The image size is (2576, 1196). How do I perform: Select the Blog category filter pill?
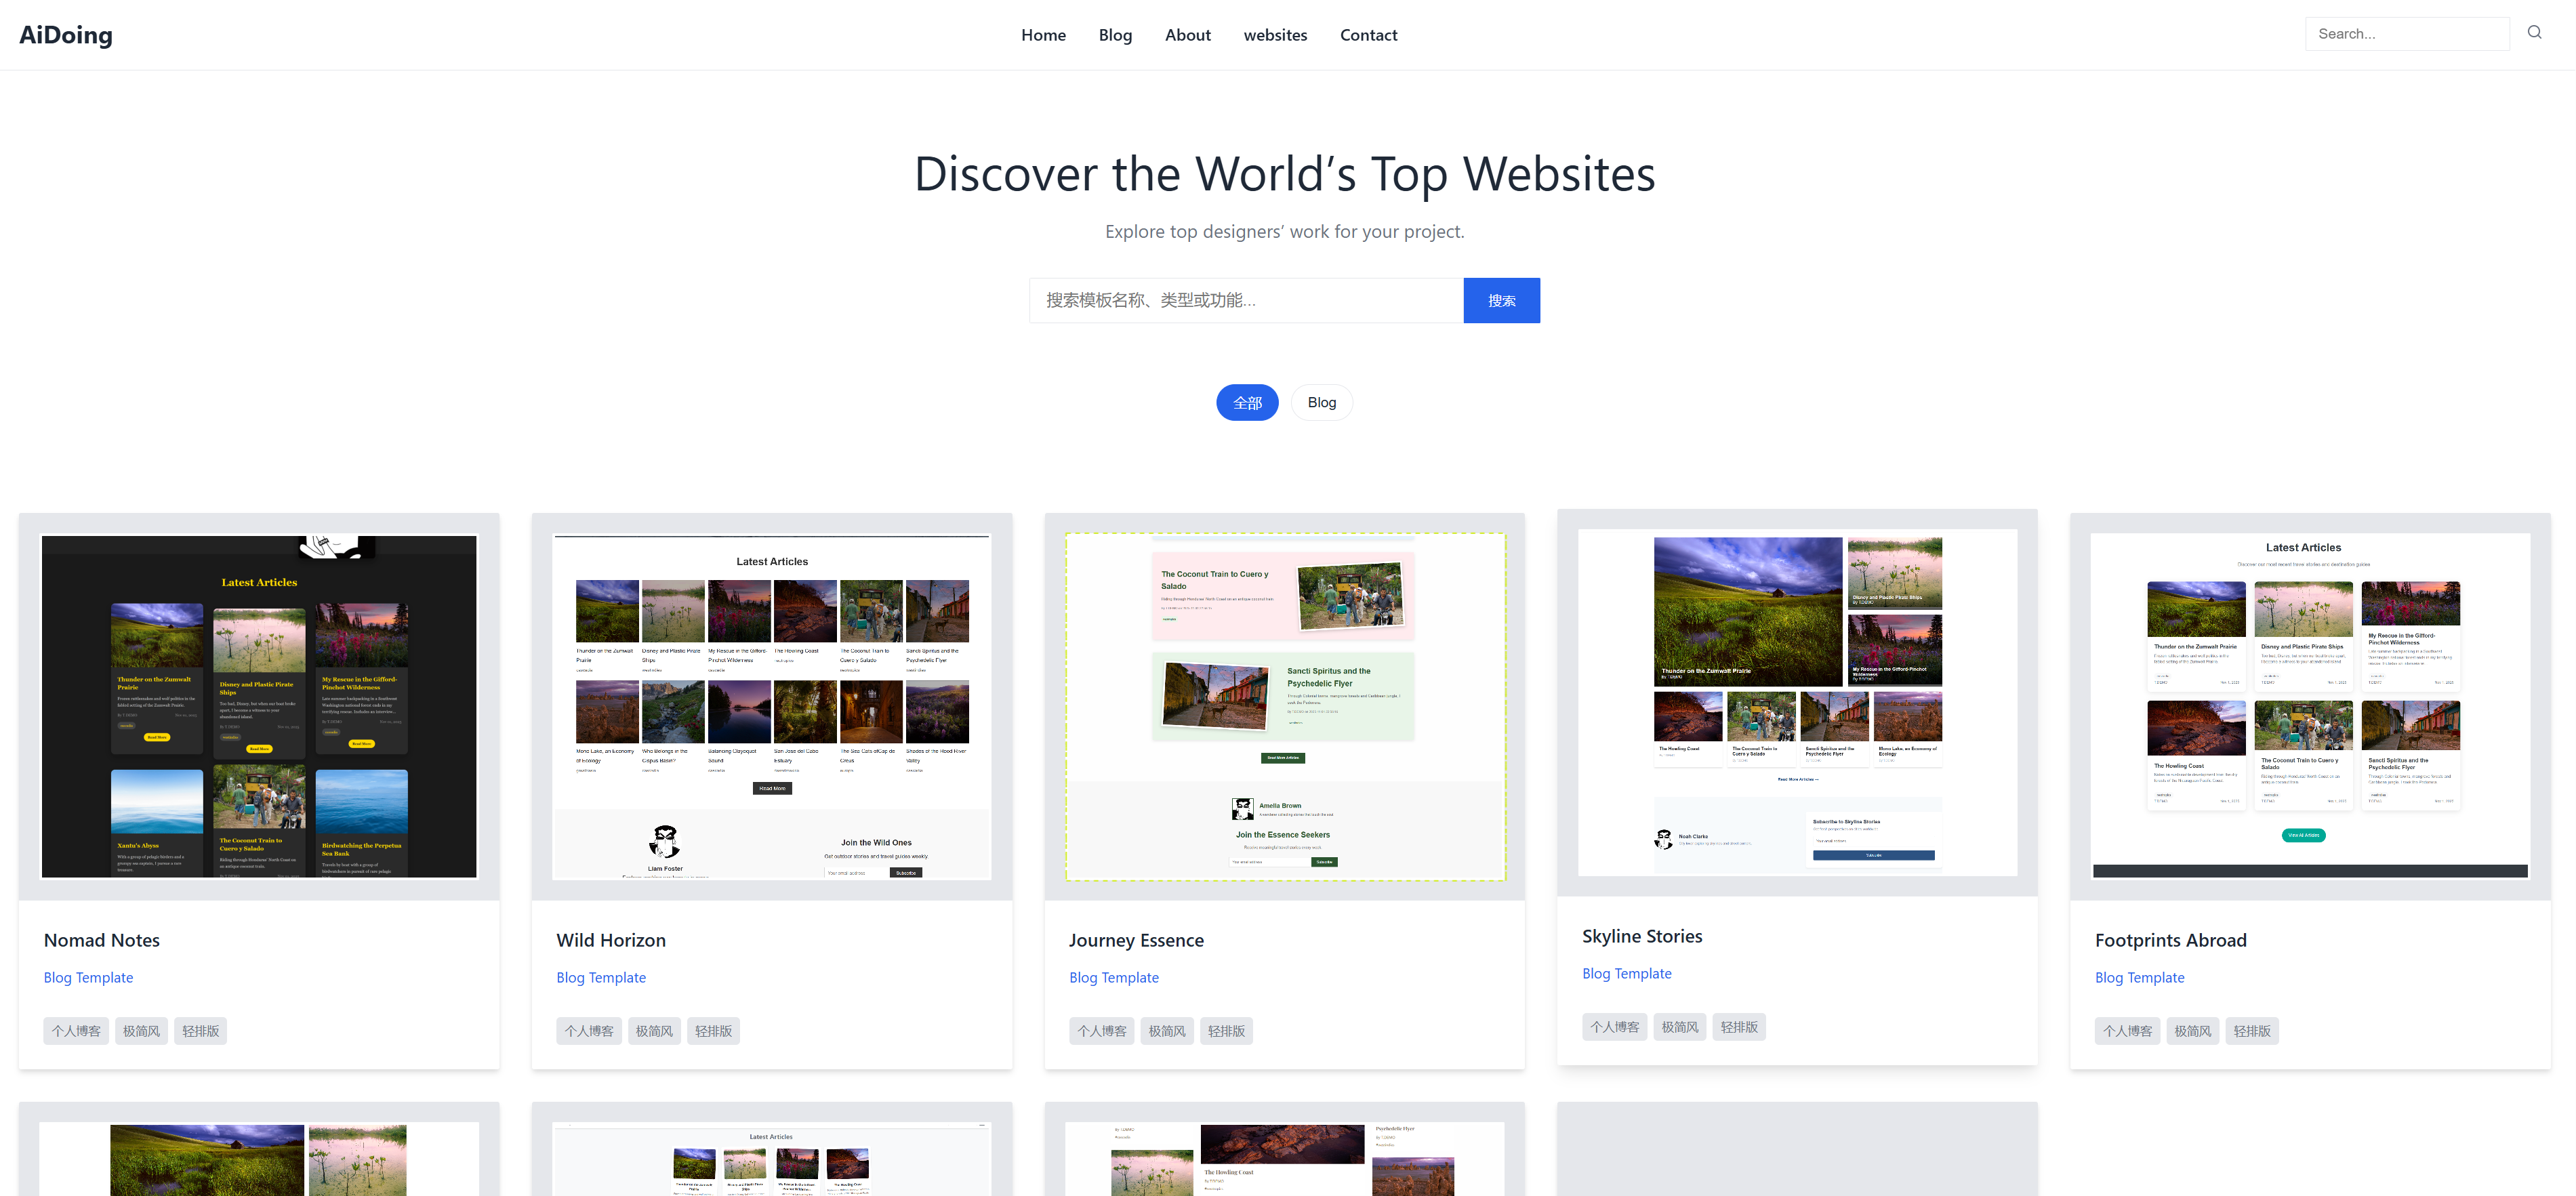tap(1321, 402)
